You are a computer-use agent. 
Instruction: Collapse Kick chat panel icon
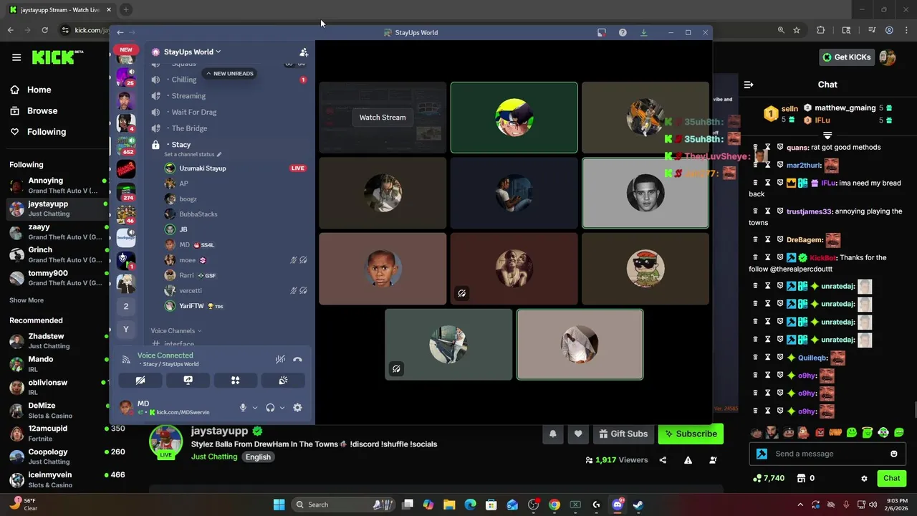749,85
